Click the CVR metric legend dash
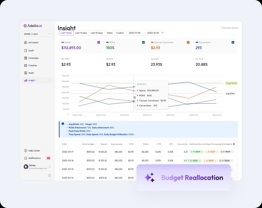Viewport: 262px width, 208px height. [197, 59]
